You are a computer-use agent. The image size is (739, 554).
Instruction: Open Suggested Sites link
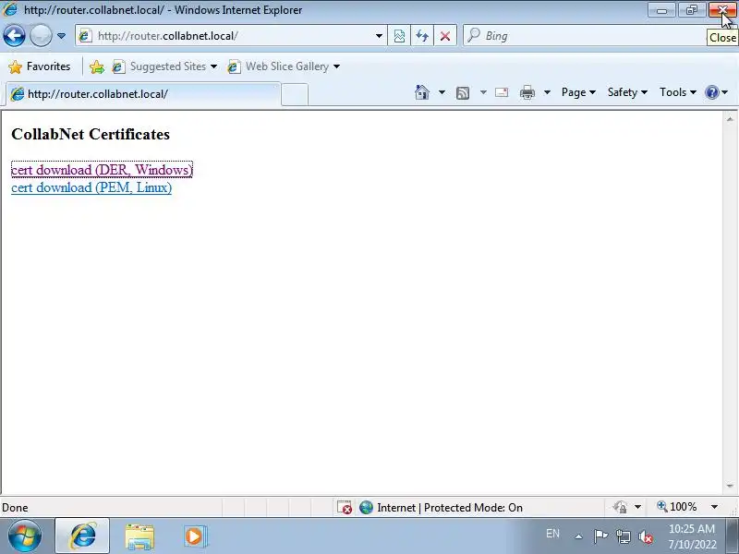pos(159,66)
